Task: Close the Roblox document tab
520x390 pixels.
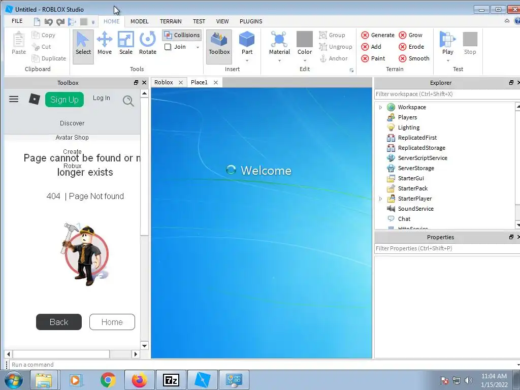Action: tap(181, 83)
